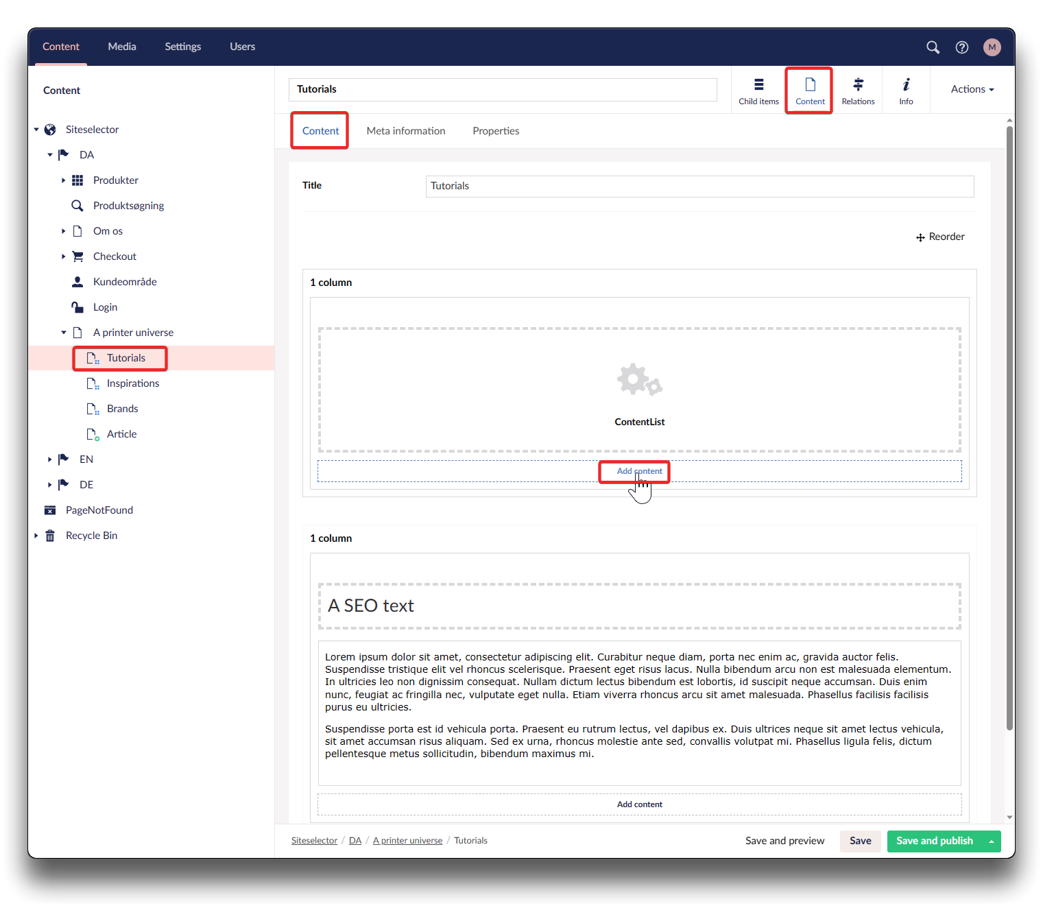Click the Checkout cart icon
Viewport: 1043px width, 908px height.
pyautogui.click(x=77, y=256)
